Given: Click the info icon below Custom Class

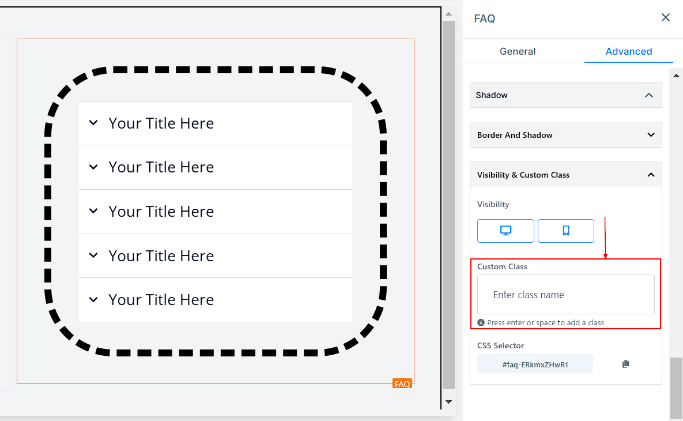Looking at the screenshot, I should [x=481, y=322].
